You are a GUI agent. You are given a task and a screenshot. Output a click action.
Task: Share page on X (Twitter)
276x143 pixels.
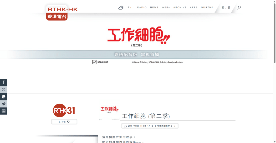pyautogui.click(x=3, y=89)
